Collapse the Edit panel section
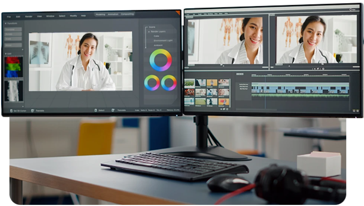This screenshot has width=364, height=206. coord(6,54)
